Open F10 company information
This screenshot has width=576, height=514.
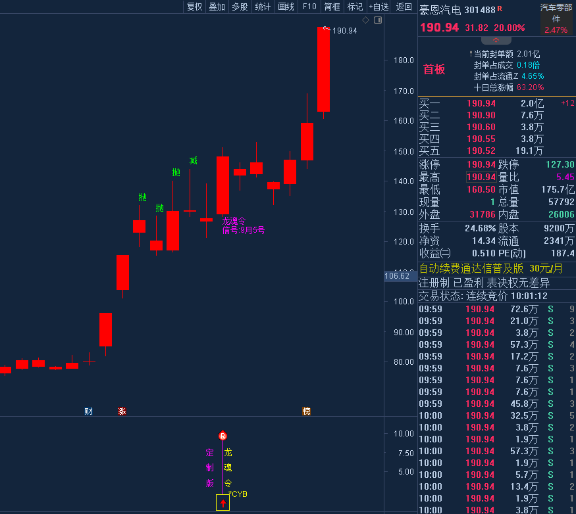click(x=309, y=7)
